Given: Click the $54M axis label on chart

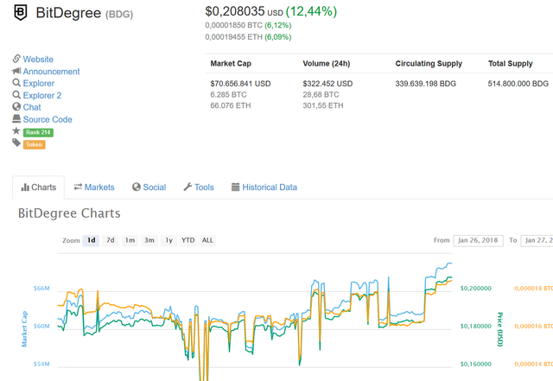Looking at the screenshot, I should point(41,364).
